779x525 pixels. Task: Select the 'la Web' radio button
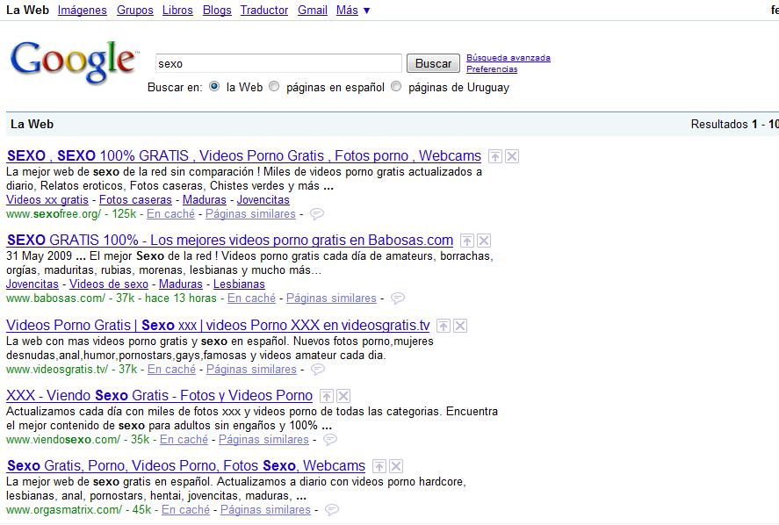(x=214, y=86)
